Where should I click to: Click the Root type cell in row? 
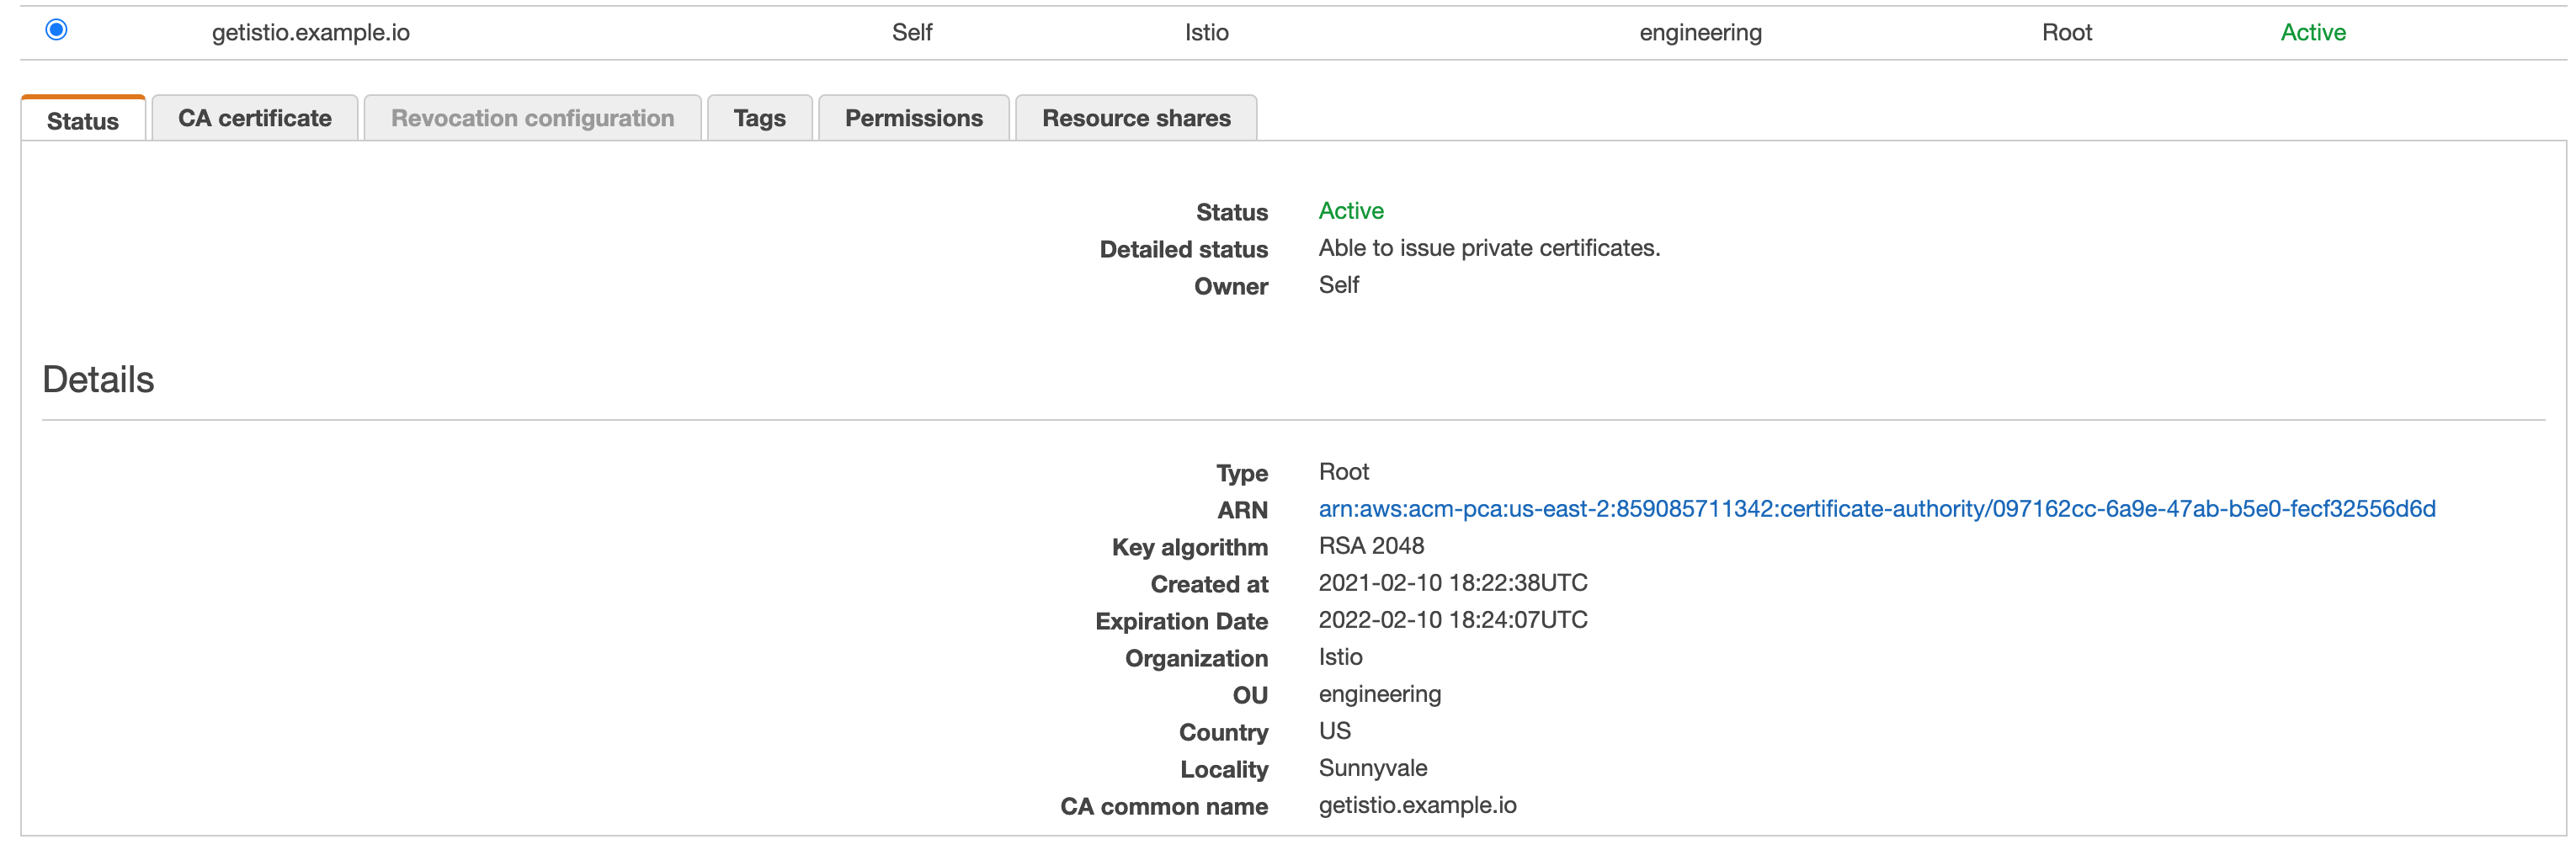pos(2067,33)
